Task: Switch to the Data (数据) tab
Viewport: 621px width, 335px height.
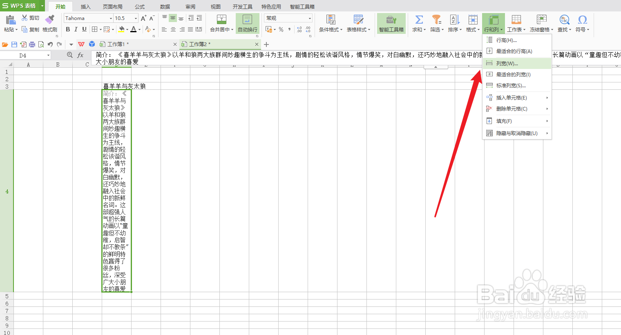Action: pyautogui.click(x=165, y=7)
